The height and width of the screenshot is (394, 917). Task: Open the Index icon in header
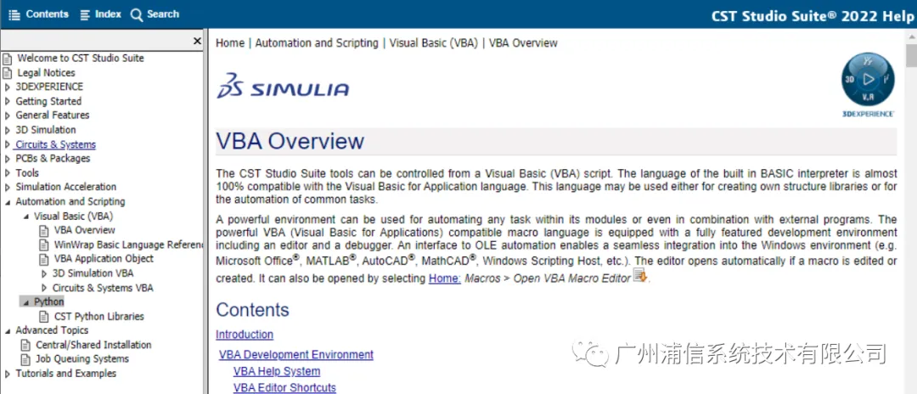click(x=86, y=14)
